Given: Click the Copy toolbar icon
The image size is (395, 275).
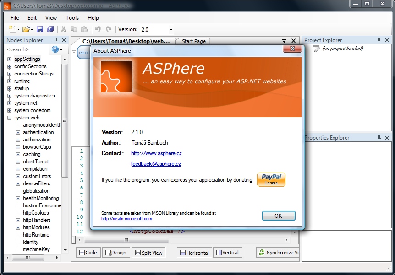Looking at the screenshot, I should coord(74,29).
